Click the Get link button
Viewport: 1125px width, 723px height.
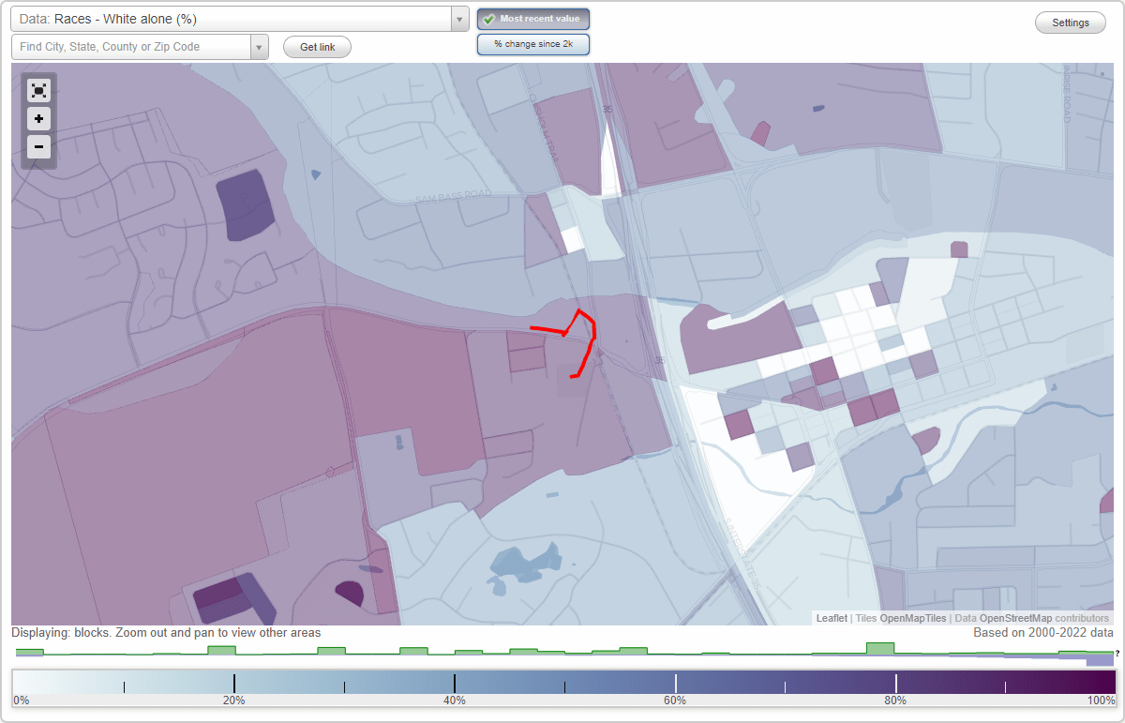(317, 47)
